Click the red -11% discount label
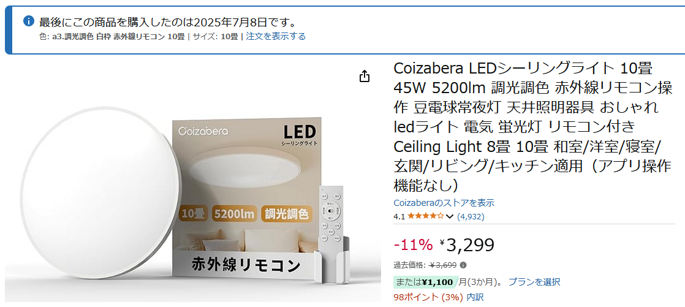The height and width of the screenshot is (307, 685). 413,246
